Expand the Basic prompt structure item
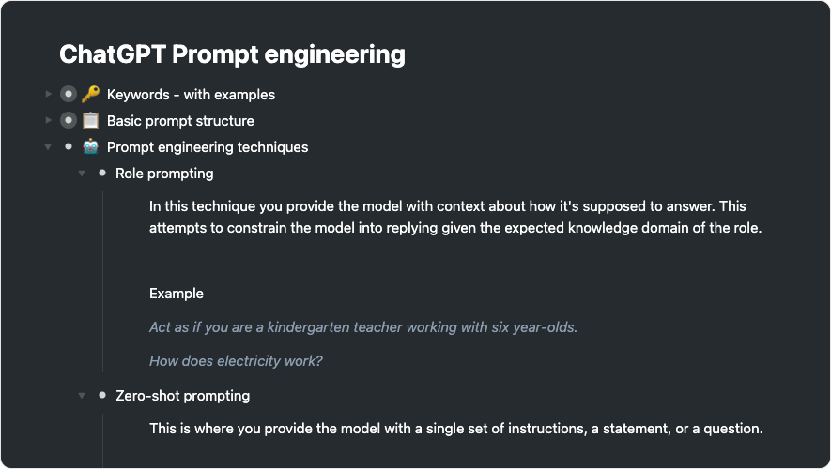 point(49,121)
